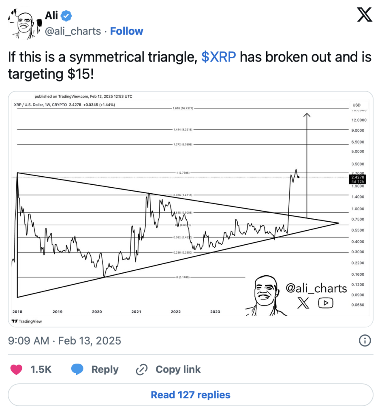Click the X logo at top right
Screen dimensions: 382x415
[x=364, y=16]
